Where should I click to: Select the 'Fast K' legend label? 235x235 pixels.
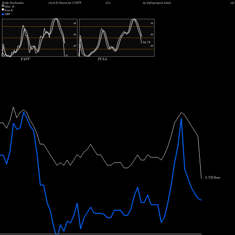click(9, 10)
